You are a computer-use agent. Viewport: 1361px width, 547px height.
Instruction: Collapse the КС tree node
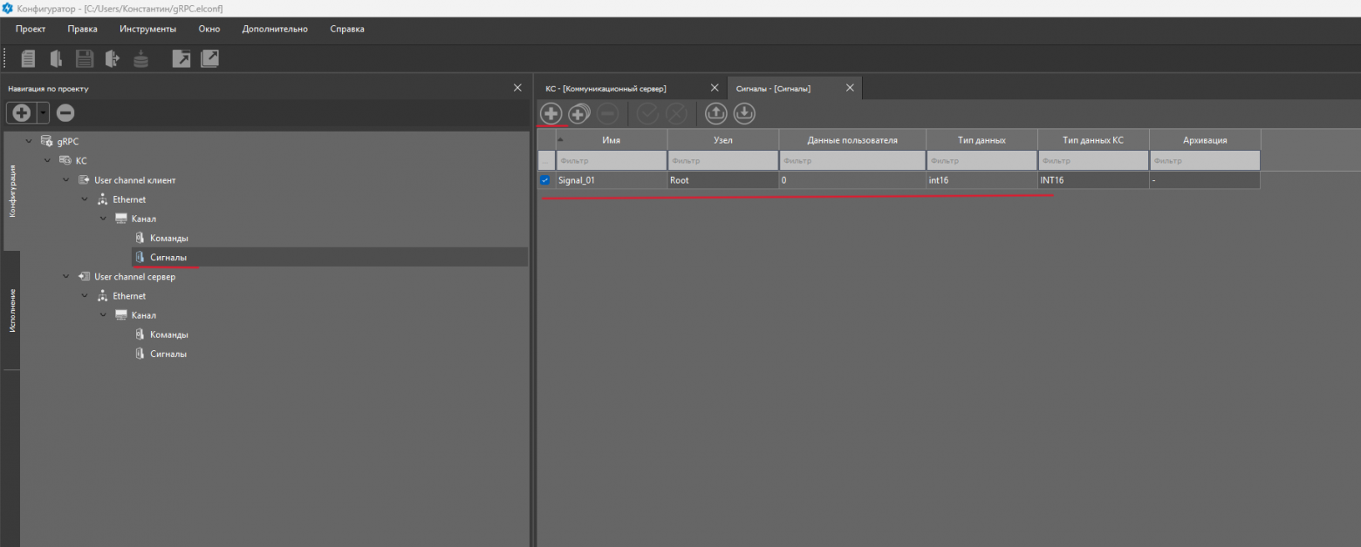point(48,160)
